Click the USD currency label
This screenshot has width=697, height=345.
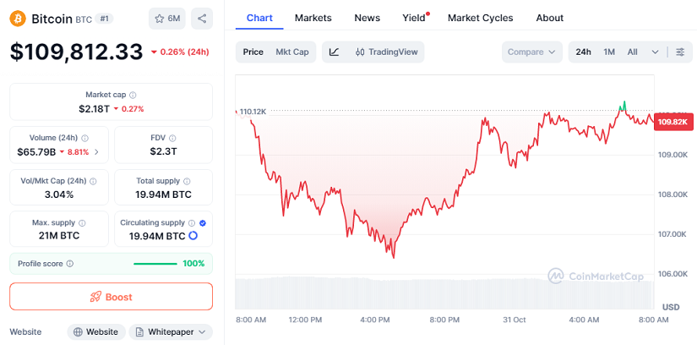(x=671, y=307)
